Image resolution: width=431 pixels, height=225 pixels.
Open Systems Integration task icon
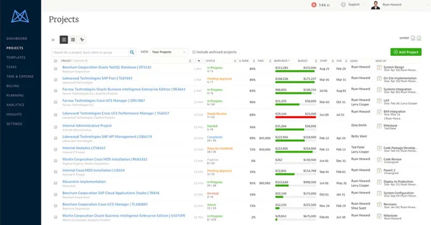click(379, 89)
